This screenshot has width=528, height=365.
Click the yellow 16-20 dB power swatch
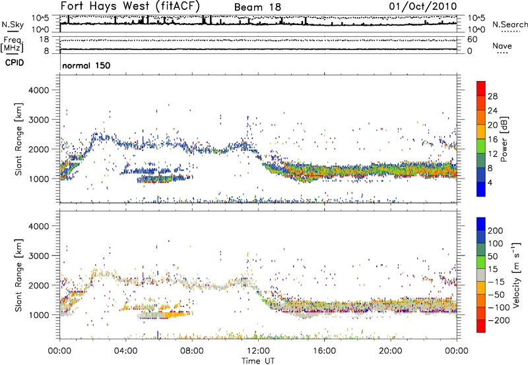481,132
